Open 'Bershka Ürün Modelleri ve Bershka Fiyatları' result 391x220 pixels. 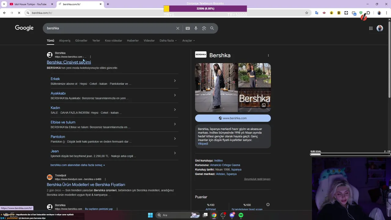tap(86, 185)
